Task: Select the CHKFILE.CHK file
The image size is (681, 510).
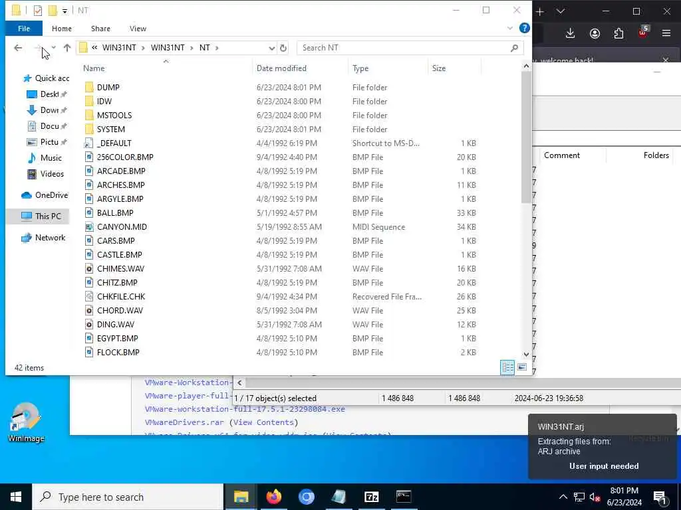Action: tap(121, 297)
